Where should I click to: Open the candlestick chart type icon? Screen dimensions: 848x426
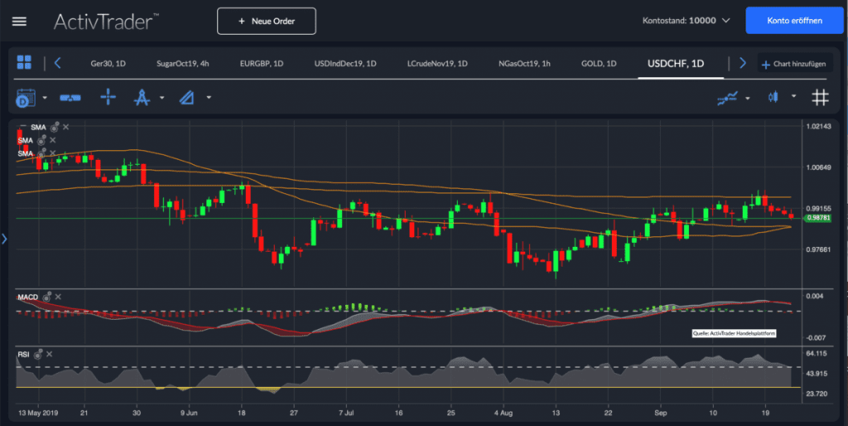tap(773, 97)
